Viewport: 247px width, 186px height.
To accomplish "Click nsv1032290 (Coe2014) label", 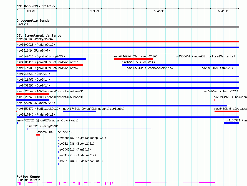I will tap(33, 85).
